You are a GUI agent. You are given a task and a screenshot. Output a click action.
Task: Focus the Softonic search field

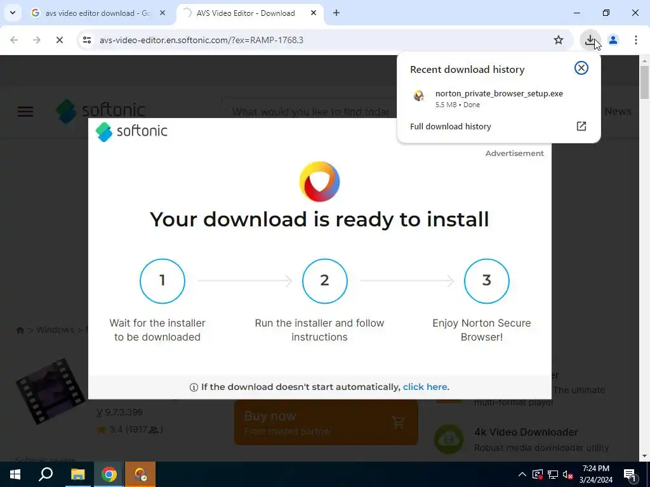click(310, 112)
